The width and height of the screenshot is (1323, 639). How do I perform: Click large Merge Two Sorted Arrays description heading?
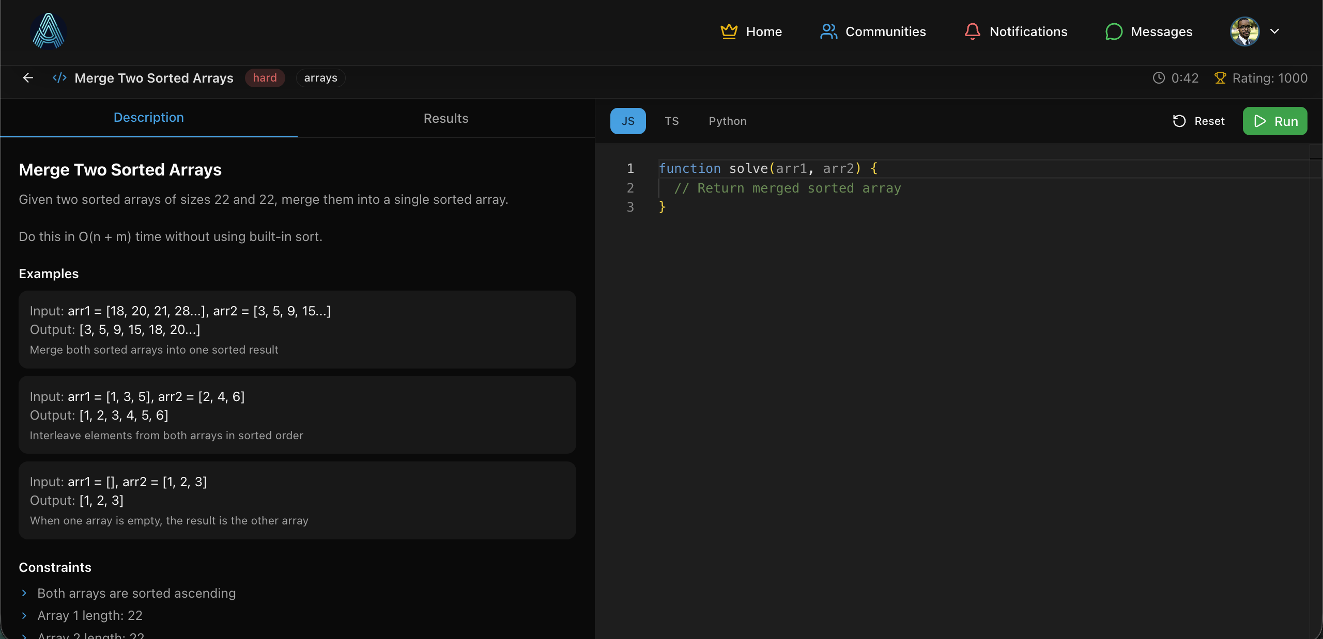tap(120, 170)
